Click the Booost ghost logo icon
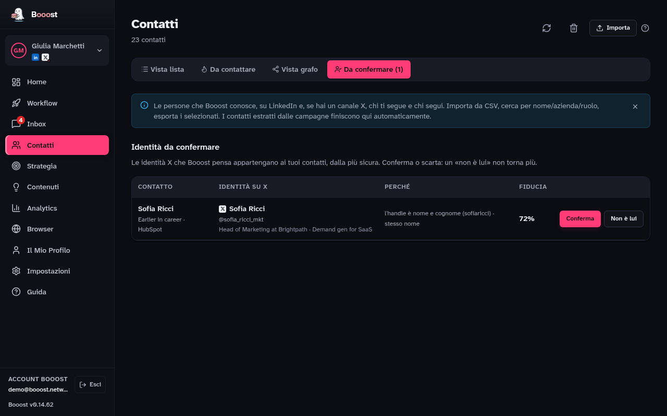This screenshot has height=416, width=667. click(x=18, y=15)
